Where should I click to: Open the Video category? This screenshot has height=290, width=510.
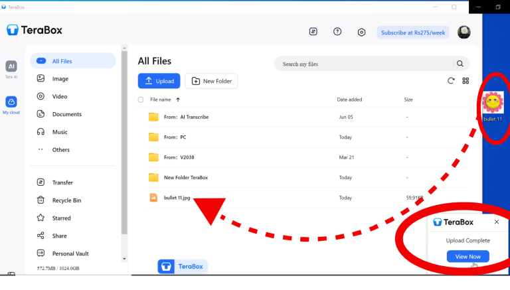(60, 96)
